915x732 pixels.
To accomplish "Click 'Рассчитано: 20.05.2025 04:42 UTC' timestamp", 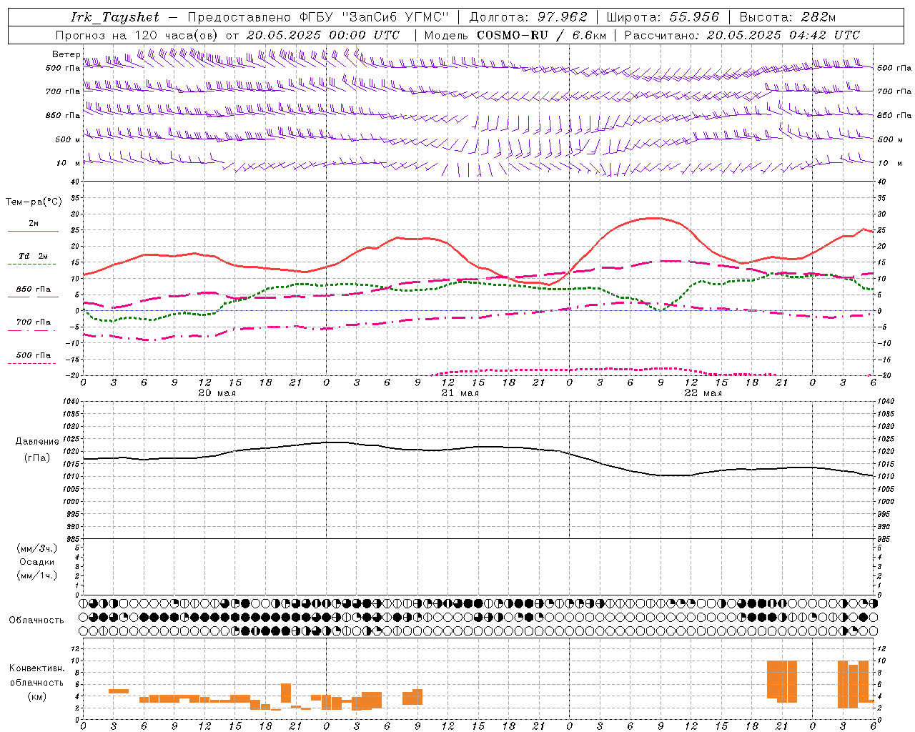I will coord(742,35).
